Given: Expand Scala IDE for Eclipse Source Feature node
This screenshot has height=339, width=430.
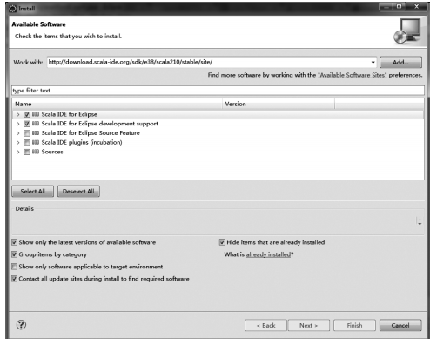Looking at the screenshot, I should (x=18, y=133).
